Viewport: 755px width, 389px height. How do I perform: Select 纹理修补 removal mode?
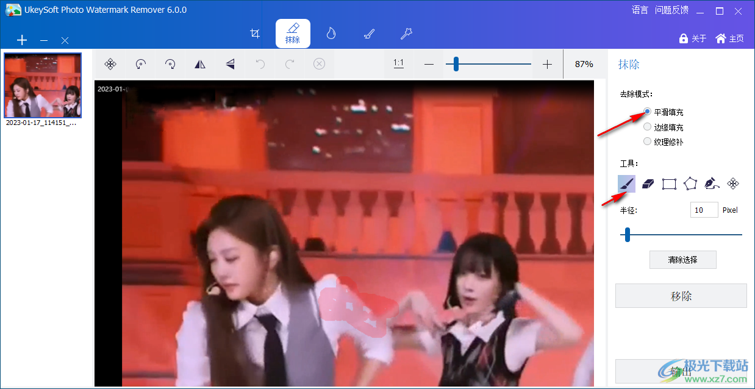pos(664,141)
